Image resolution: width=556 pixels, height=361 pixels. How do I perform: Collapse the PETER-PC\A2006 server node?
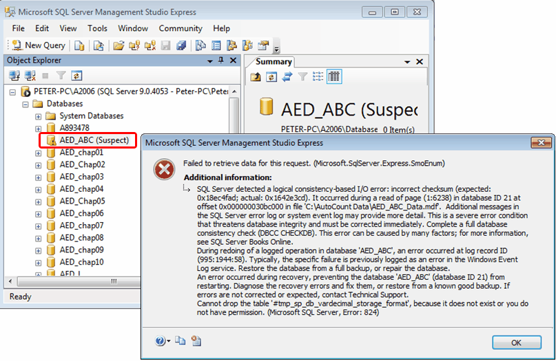point(13,92)
